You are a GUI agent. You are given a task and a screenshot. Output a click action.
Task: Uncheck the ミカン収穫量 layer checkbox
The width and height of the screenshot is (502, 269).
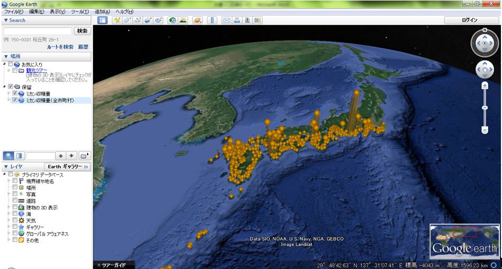[x=15, y=93]
